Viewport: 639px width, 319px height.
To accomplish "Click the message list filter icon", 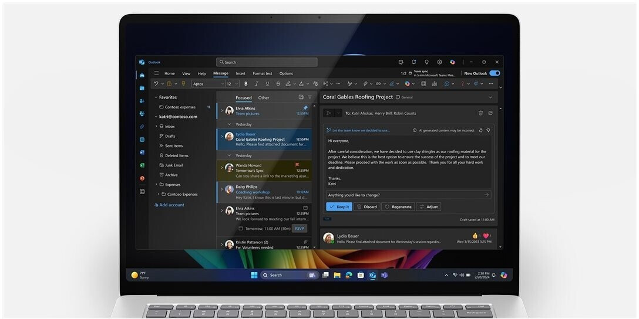I will pyautogui.click(x=310, y=97).
